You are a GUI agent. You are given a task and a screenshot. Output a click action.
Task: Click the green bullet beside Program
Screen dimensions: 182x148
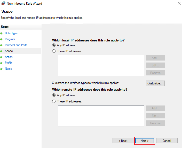(x=1, y=39)
